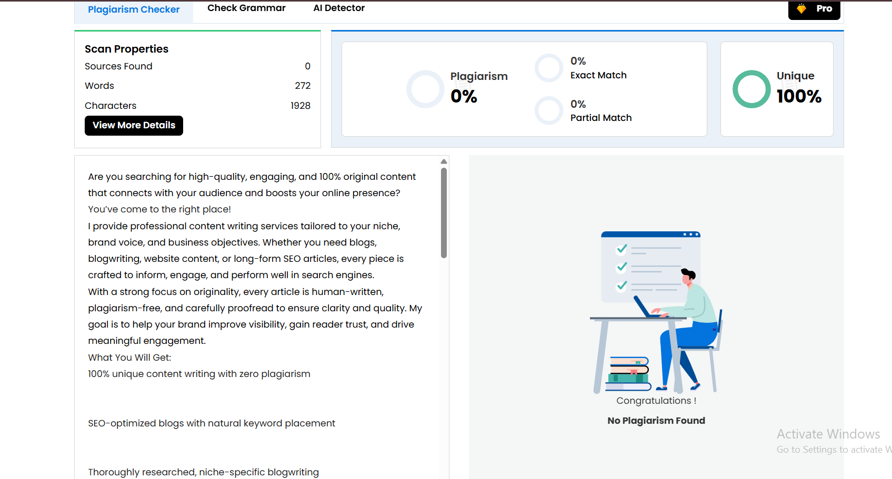Upgrade via the Pro button
The height and width of the screenshot is (479, 892).
814,8
